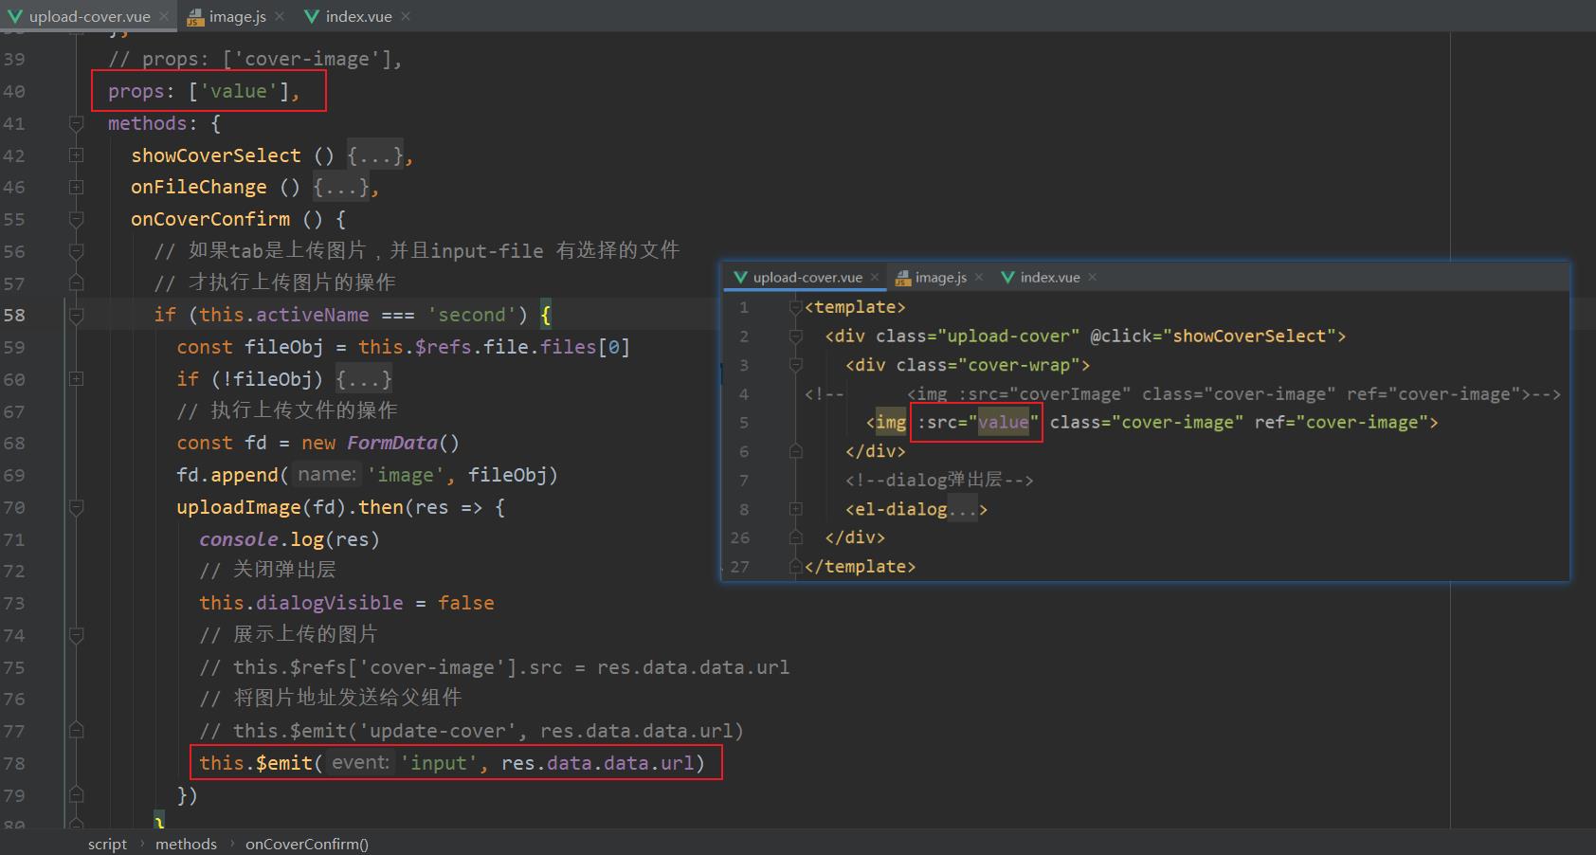Viewport: 1596px width, 855px height.
Task: Click the // 关闭弹出层 comment line
Action: tap(267, 571)
